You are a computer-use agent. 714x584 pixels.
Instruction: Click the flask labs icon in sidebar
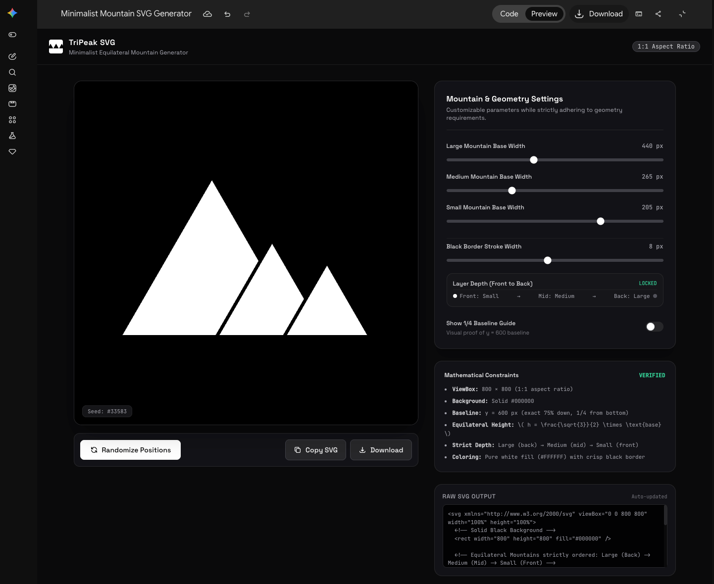pyautogui.click(x=12, y=136)
